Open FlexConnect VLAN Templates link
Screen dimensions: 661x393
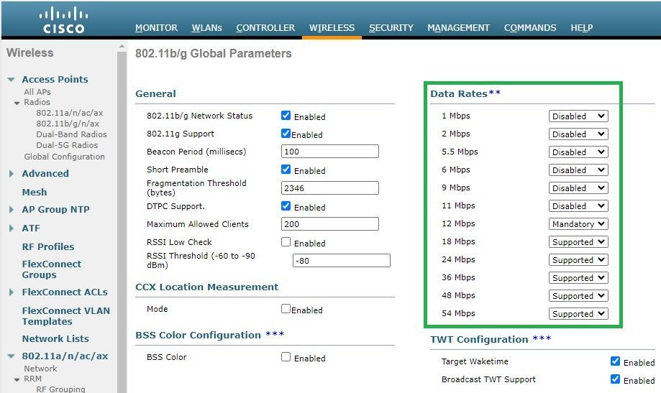[65, 316]
